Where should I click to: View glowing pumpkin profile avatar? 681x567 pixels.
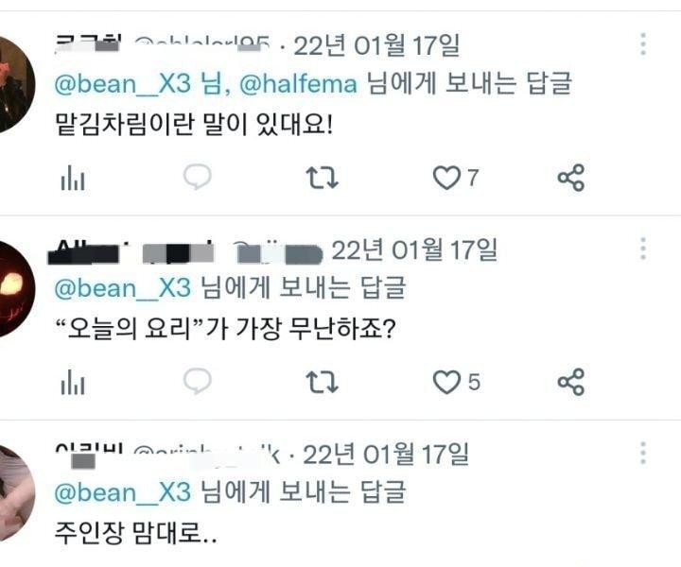tap(15, 289)
